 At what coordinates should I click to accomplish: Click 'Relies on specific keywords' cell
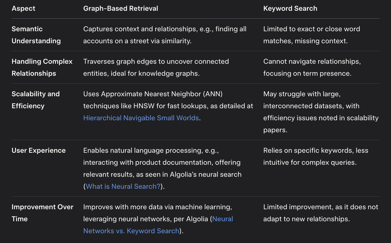point(316,156)
